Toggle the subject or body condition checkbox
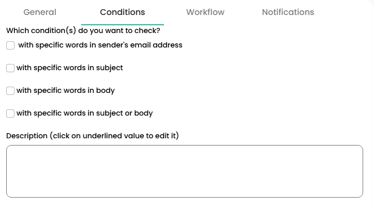 click(x=10, y=114)
